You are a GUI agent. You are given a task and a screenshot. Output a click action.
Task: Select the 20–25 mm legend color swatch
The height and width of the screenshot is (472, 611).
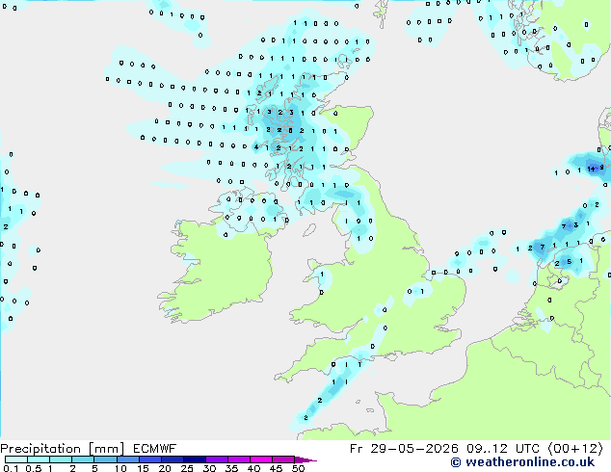pos(173,459)
